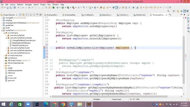Click the External Tools run icon
Image resolution: width=190 pixels, height=107 pixels.
73,7
